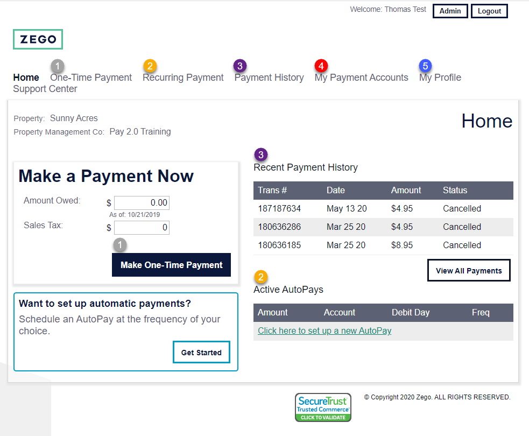Click the gray step 1 badge beside One-Time Payment
Viewport: 529px width, 436px height.
coord(57,66)
